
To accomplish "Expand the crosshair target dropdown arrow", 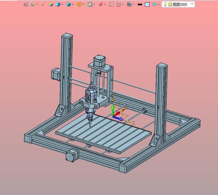I will (105, 5).
